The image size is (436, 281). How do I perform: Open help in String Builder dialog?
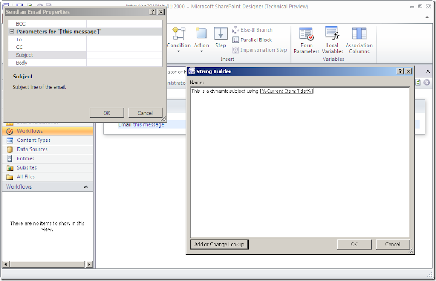pos(400,71)
